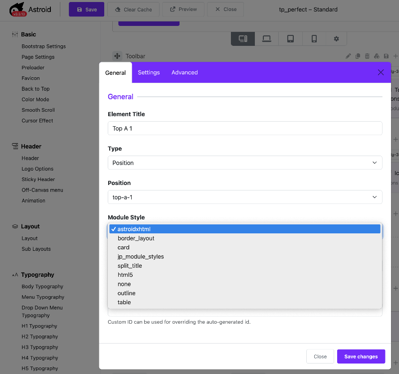This screenshot has width=399, height=374.
Task: Expand the Position dropdown showing top-a-1
Action: [x=245, y=197]
